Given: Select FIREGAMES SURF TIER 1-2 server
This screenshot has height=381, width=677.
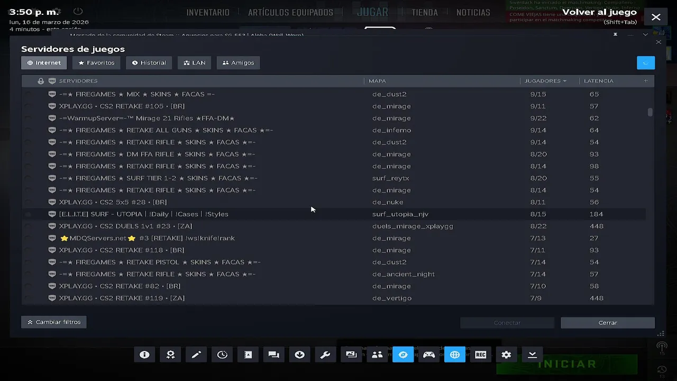Looking at the screenshot, I should pyautogui.click(x=333, y=178).
